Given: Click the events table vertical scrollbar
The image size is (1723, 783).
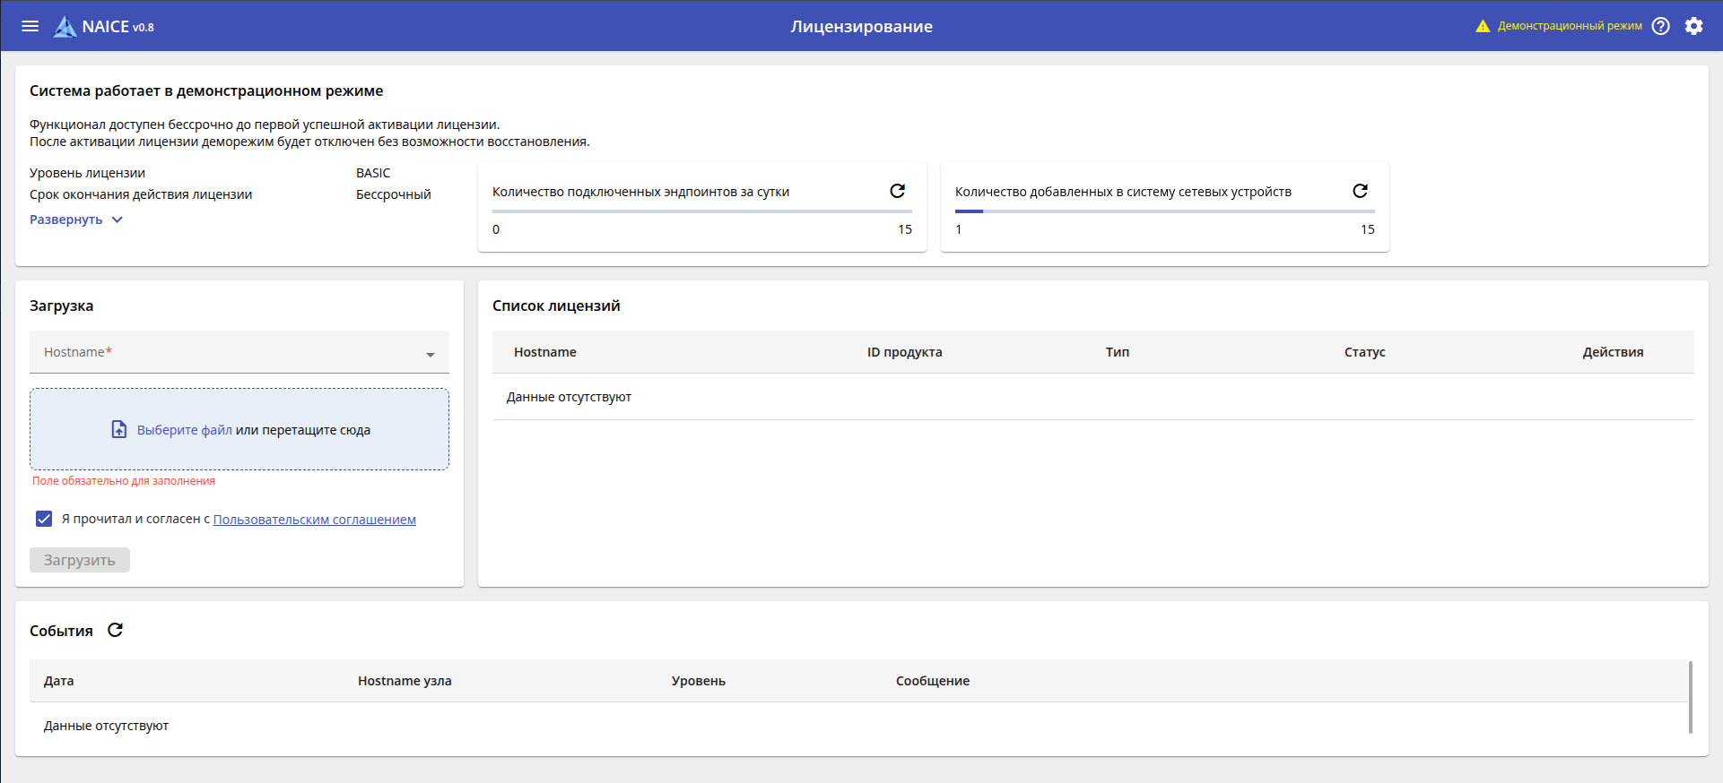Looking at the screenshot, I should click(x=1690, y=698).
